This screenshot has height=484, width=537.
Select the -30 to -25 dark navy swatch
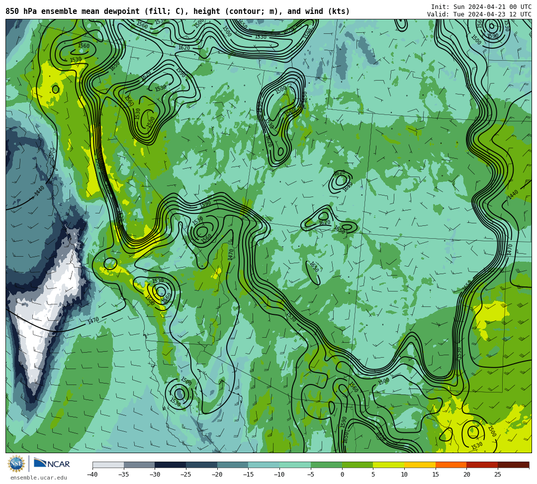pyautogui.click(x=171, y=465)
